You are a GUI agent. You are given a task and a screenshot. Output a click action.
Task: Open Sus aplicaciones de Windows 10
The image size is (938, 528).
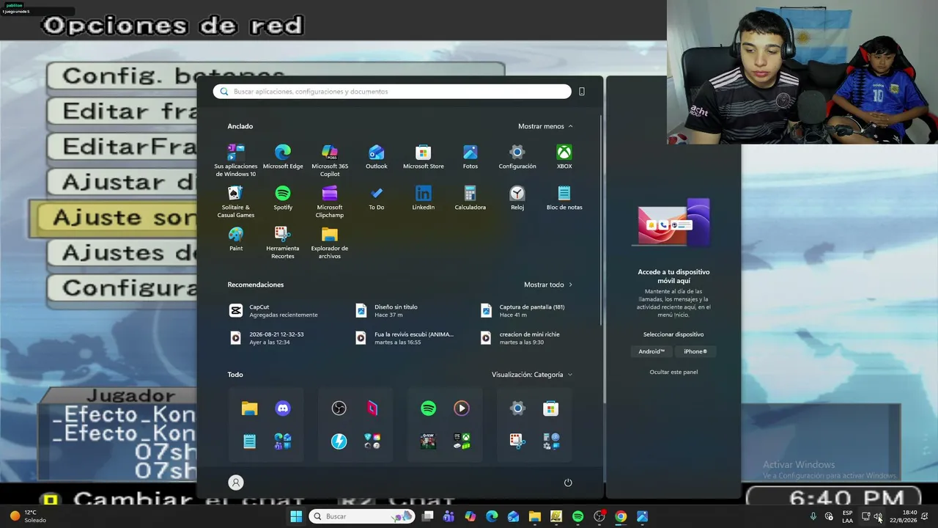point(236,161)
